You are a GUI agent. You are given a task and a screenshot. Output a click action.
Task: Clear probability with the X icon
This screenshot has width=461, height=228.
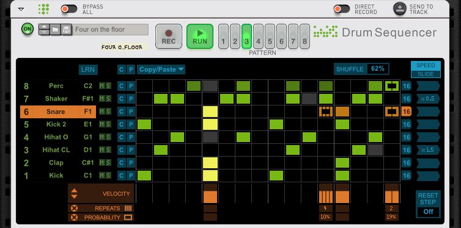pos(75,218)
